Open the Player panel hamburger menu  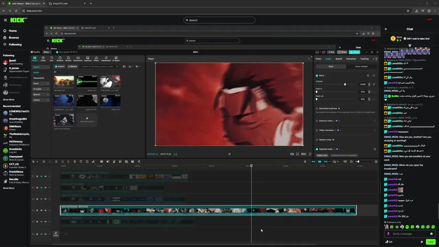[308, 59]
